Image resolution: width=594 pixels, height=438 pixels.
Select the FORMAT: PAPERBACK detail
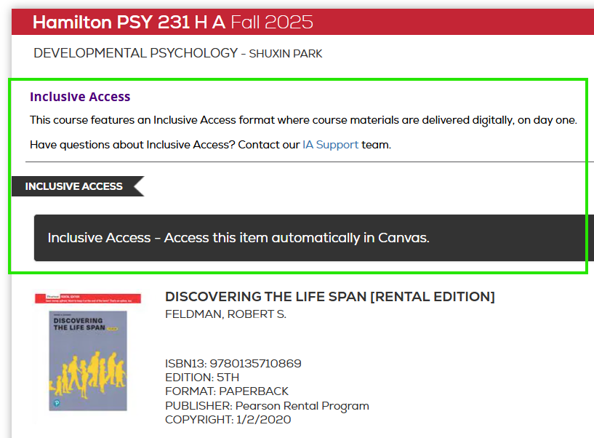click(x=226, y=391)
